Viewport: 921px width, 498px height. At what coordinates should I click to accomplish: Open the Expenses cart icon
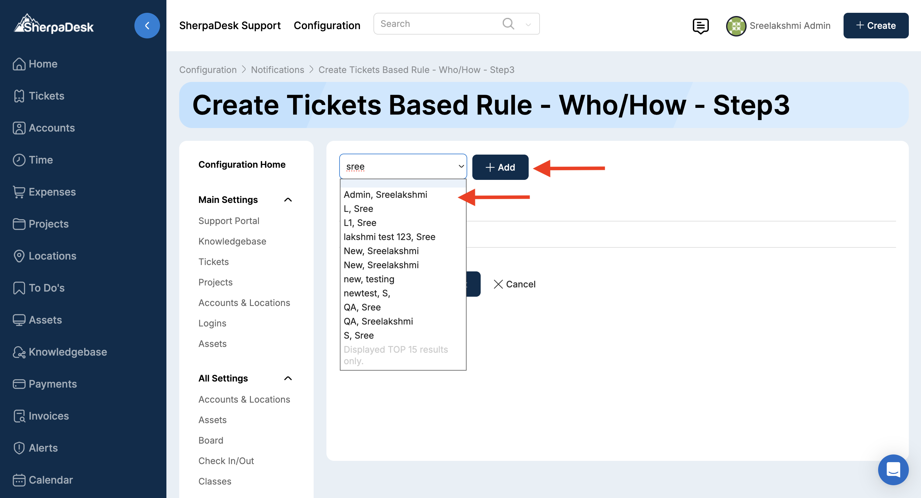coord(19,192)
